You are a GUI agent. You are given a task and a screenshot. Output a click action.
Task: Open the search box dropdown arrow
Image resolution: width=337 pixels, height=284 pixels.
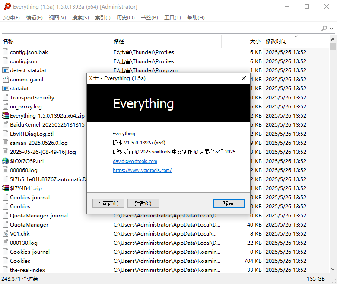(x=331, y=29)
